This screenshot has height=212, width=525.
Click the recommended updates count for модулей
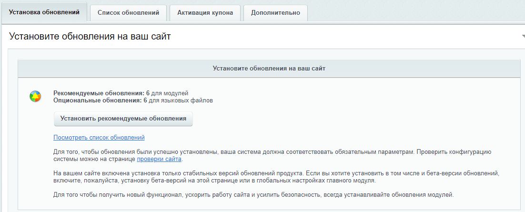tap(148, 93)
